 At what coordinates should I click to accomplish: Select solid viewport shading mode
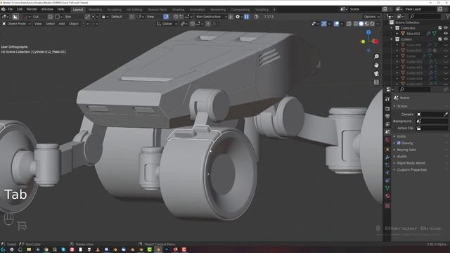pyautogui.click(x=361, y=24)
